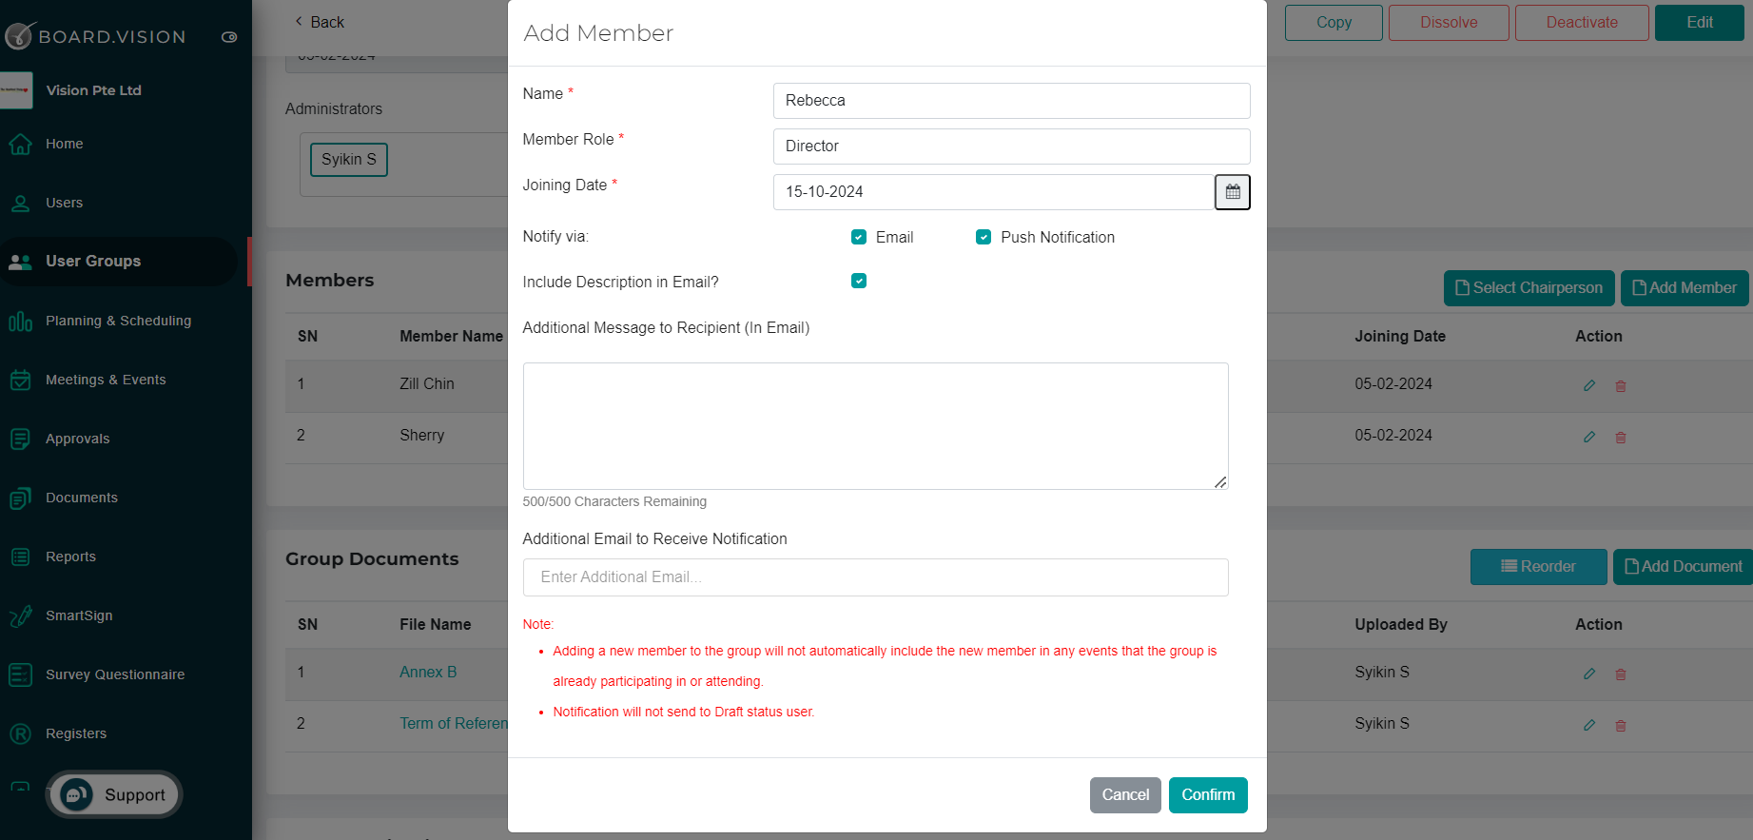1753x840 pixels.
Task: Click the Survey Questionnaire icon
Action: pos(20,675)
